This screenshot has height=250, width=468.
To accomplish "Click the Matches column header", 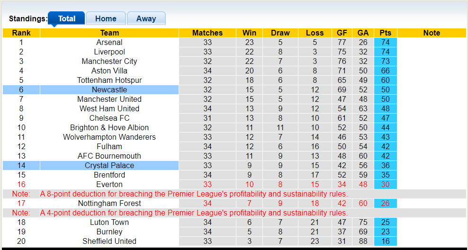I will [207, 33].
